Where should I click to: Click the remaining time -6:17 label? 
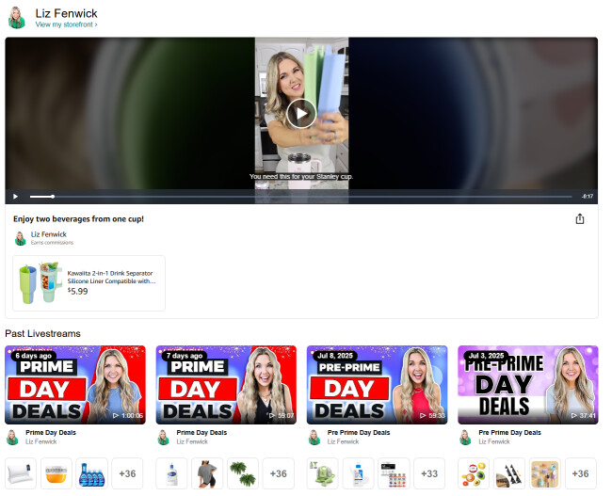point(588,197)
